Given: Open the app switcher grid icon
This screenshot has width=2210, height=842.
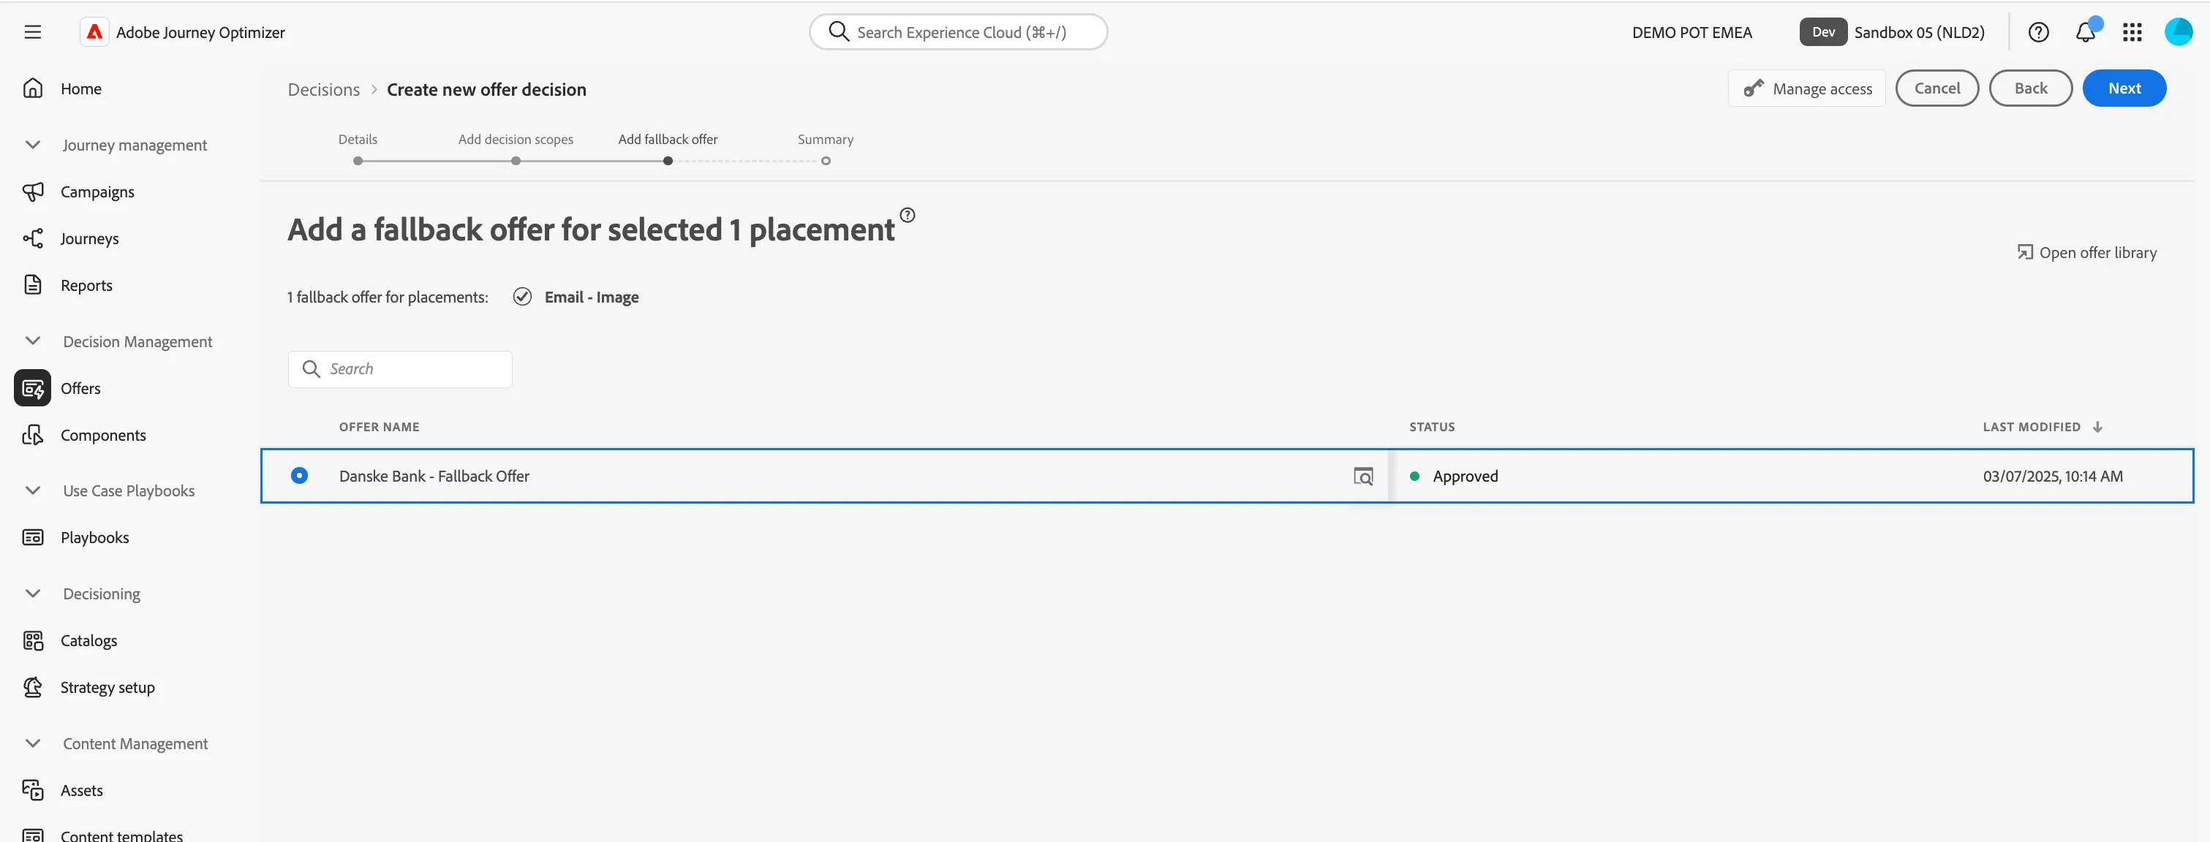Looking at the screenshot, I should (x=2132, y=33).
